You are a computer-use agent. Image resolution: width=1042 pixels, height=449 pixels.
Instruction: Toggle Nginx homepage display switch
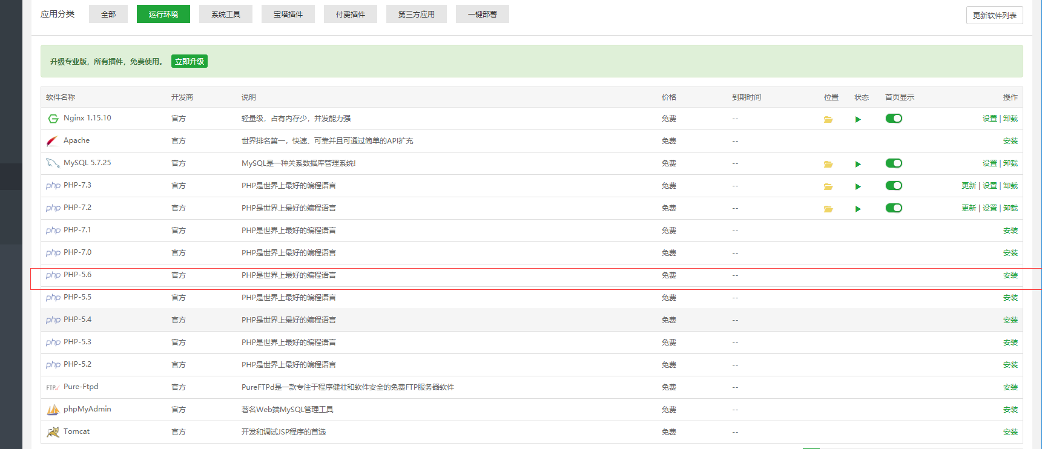click(894, 118)
